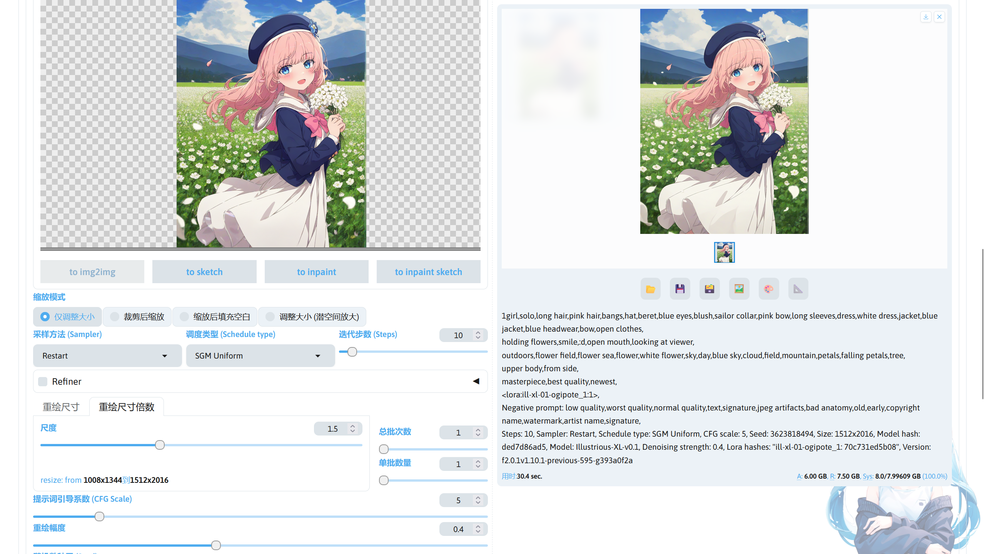Expand the Refiner section arrow

476,381
